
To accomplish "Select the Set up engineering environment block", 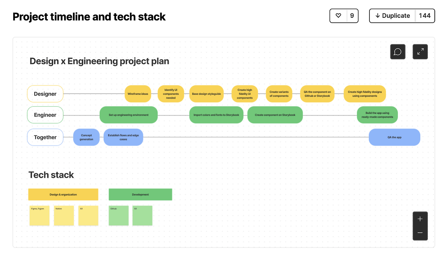I will 129,115.
